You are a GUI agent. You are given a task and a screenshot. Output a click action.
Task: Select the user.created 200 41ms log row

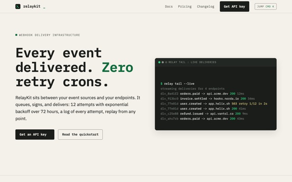coord(203,109)
